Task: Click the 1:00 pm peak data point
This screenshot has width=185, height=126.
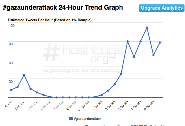Action: click(x=24, y=75)
